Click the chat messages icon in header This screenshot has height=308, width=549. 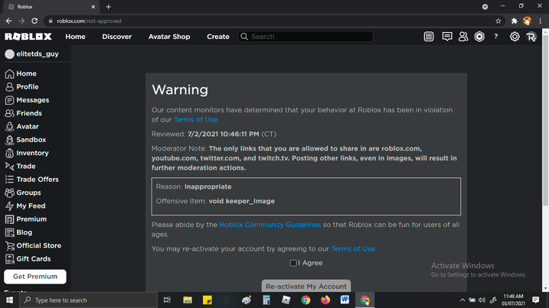pos(446,37)
